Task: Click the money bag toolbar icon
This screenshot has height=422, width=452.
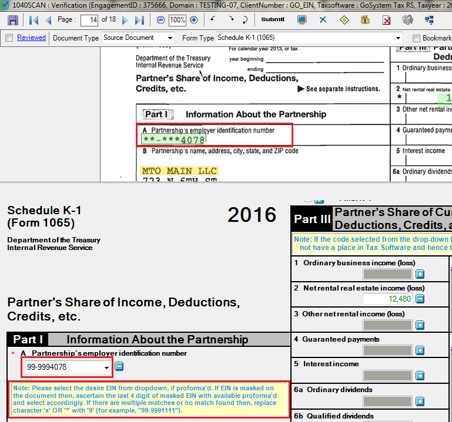Action: (x=365, y=20)
